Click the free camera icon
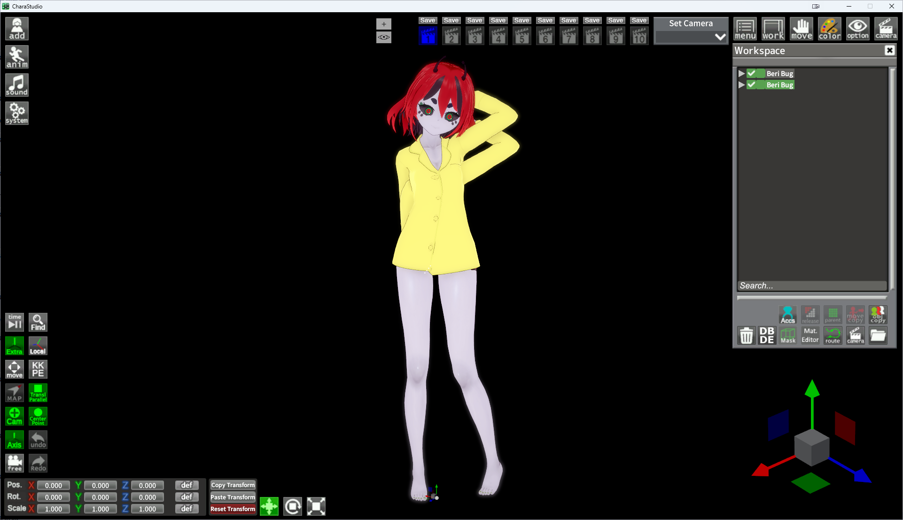This screenshot has height=520, width=903. (15, 463)
